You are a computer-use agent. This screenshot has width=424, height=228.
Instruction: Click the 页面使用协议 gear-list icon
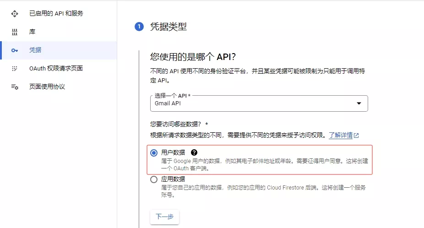15,87
